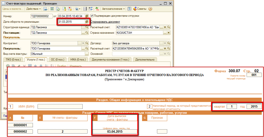
Task: Open Советы tips from the toolbar
Action: (x=140, y=9)
